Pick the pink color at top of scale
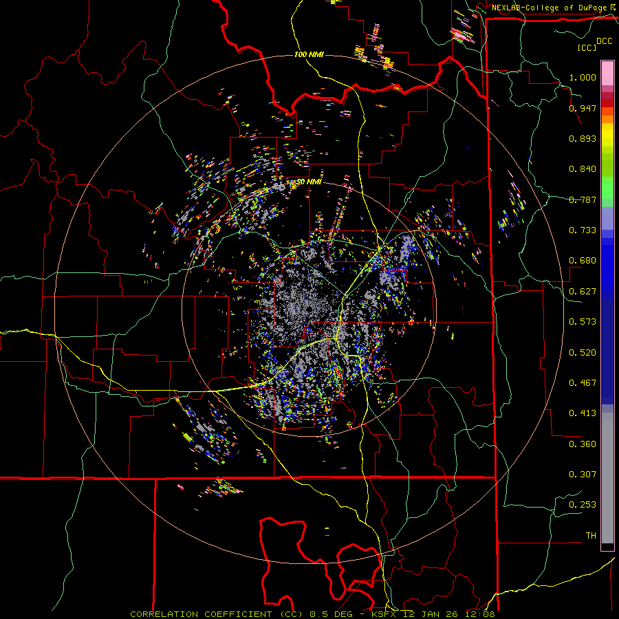 (607, 73)
